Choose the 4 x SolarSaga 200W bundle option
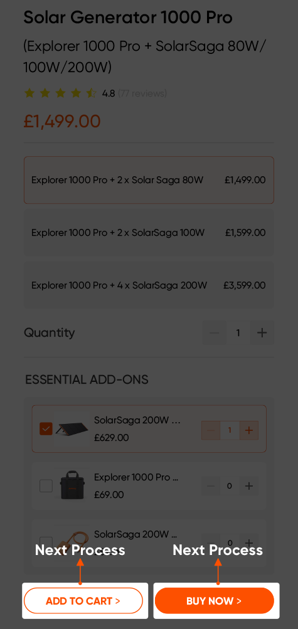This screenshot has width=298, height=629. (149, 285)
